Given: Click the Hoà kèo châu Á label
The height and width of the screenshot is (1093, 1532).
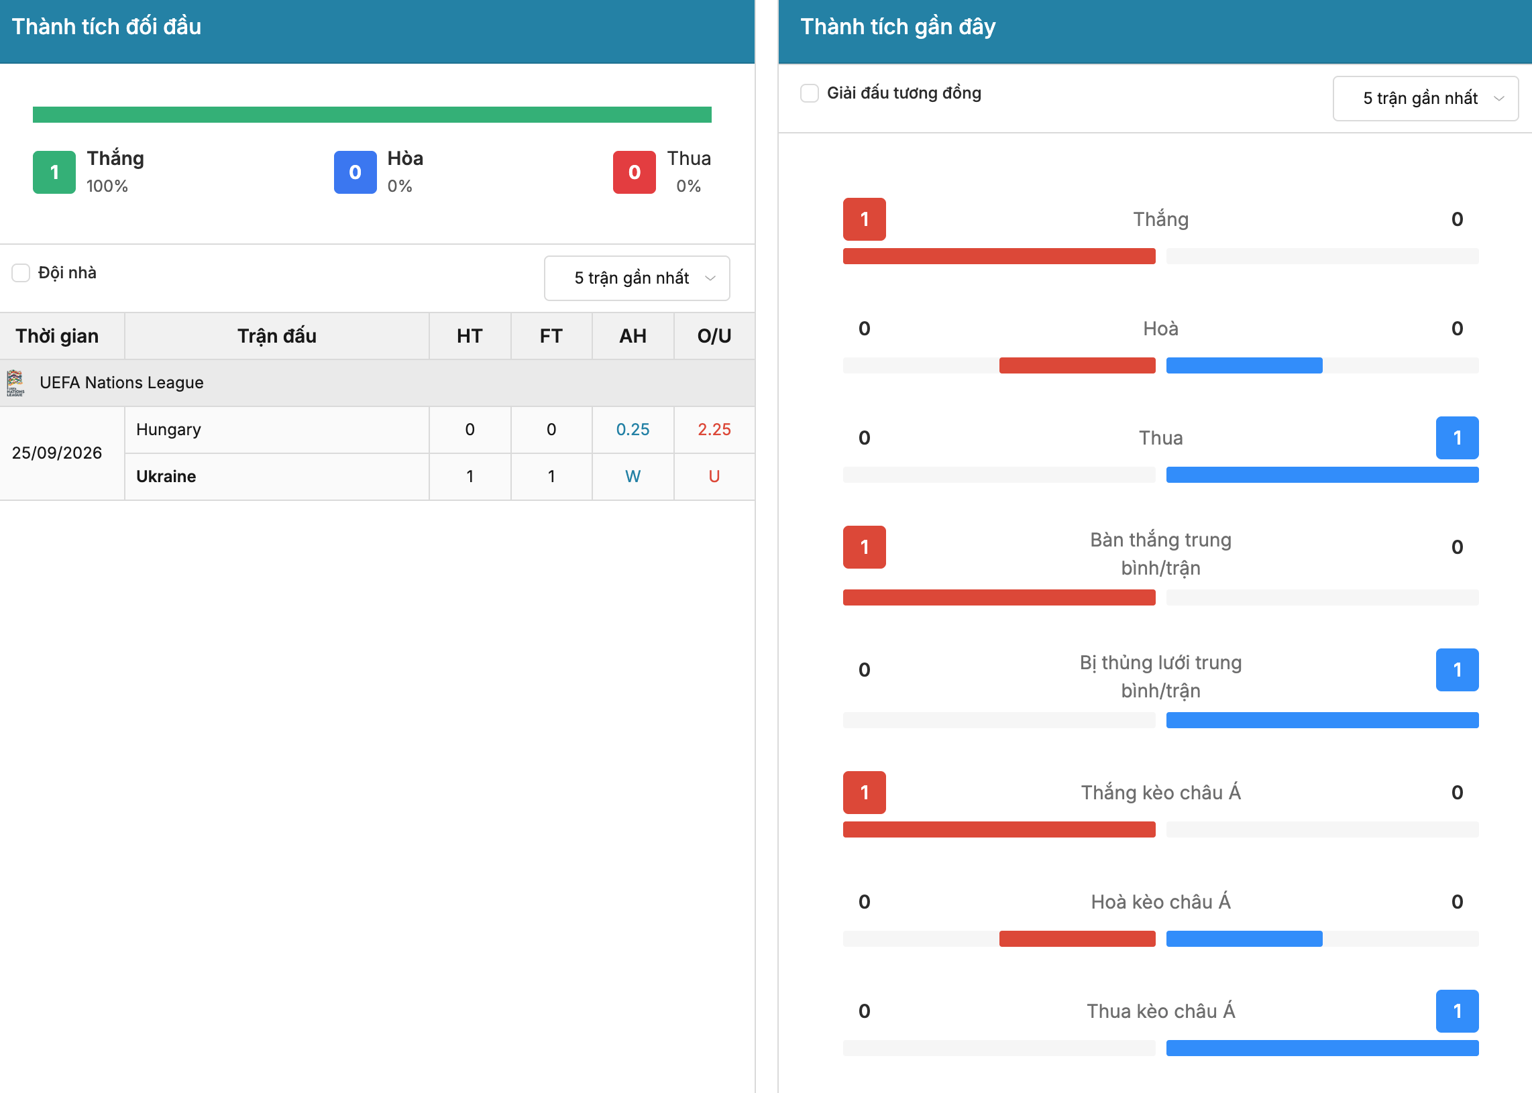Looking at the screenshot, I should click(1160, 901).
